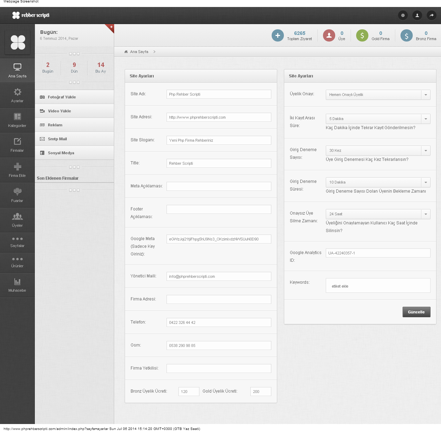Image resolution: width=441 pixels, height=431 pixels.
Task: Expand Giriş Deneme Sayısı dropdown
Action: click(378, 150)
